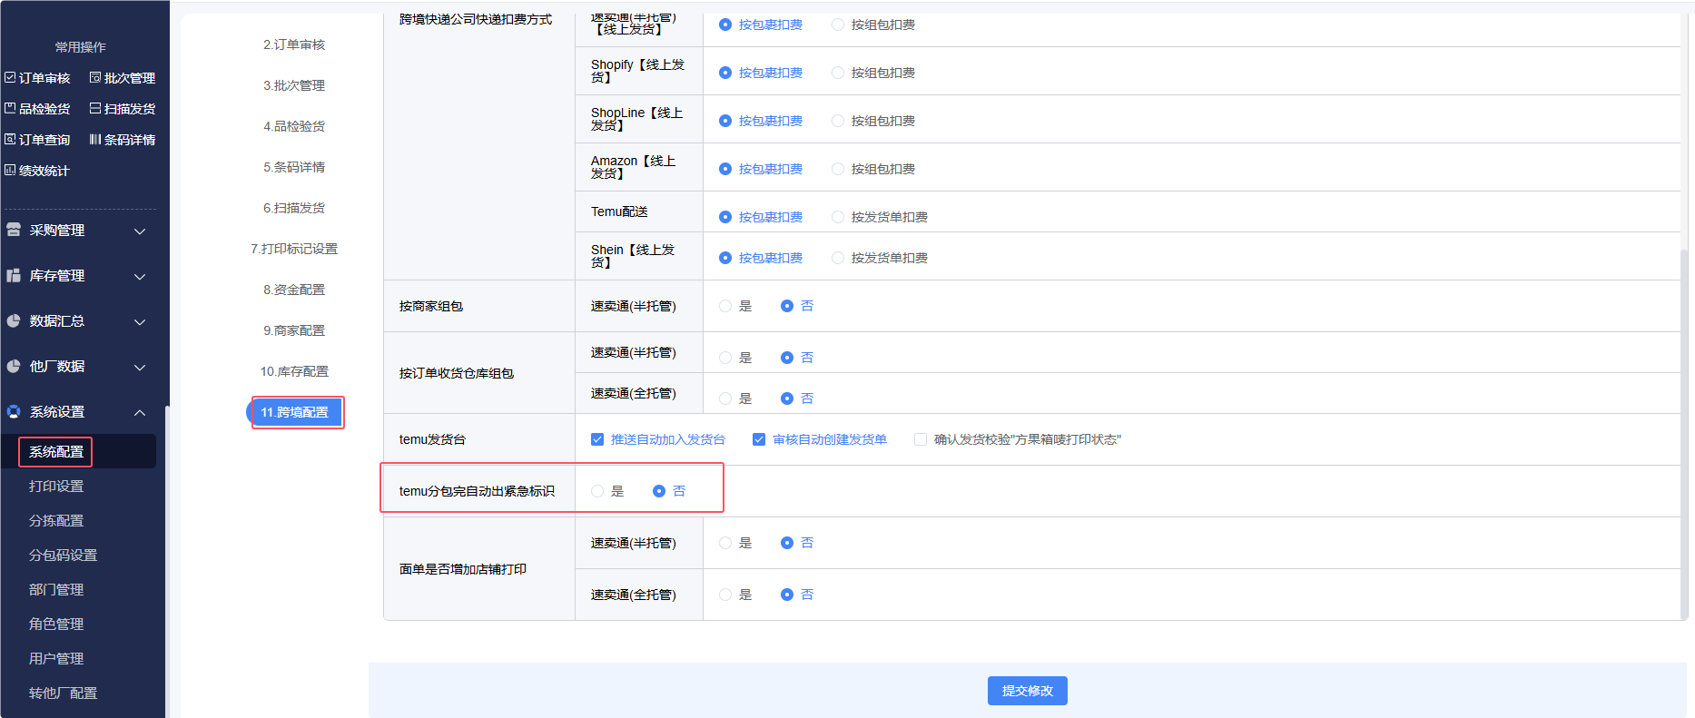Image resolution: width=1695 pixels, height=718 pixels.
Task: Expand the 他厂数据 menu chevron
Action: click(140, 368)
